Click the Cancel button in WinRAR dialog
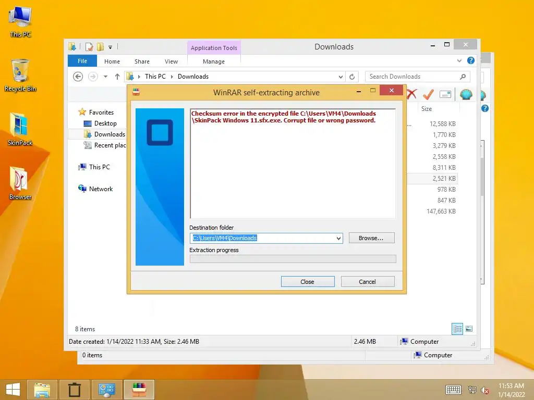This screenshot has height=400, width=534. 368,282
